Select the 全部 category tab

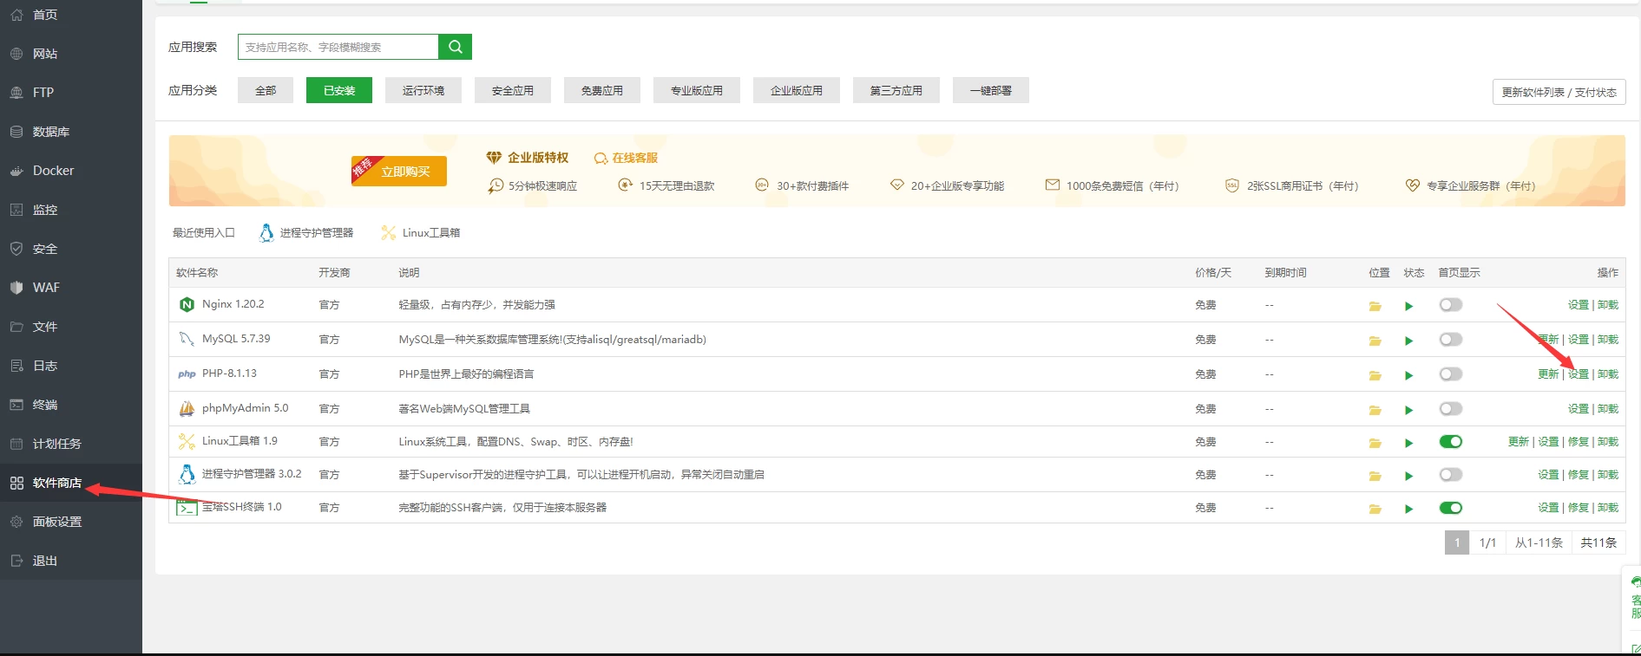coord(266,90)
